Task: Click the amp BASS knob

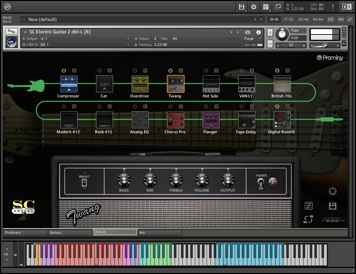Action: 124,180
